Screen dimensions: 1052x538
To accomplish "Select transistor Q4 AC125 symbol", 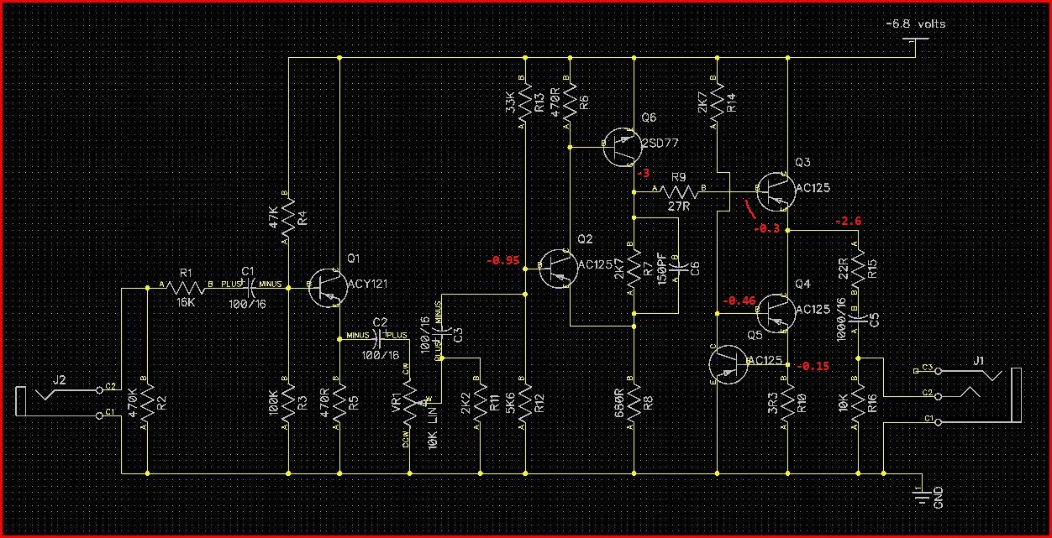I will [775, 312].
